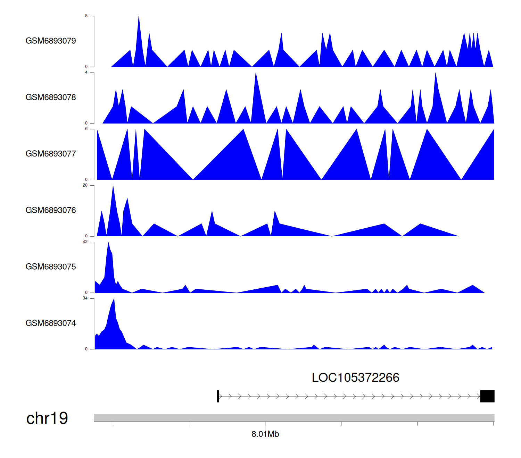Viewport: 521px width, 458px height.
Task: Click the LOC105372266 gene name
Action: click(x=355, y=378)
